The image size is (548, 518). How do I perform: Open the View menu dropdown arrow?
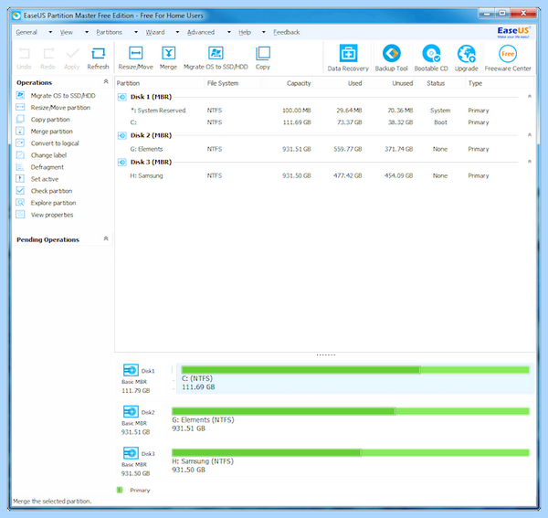87,32
